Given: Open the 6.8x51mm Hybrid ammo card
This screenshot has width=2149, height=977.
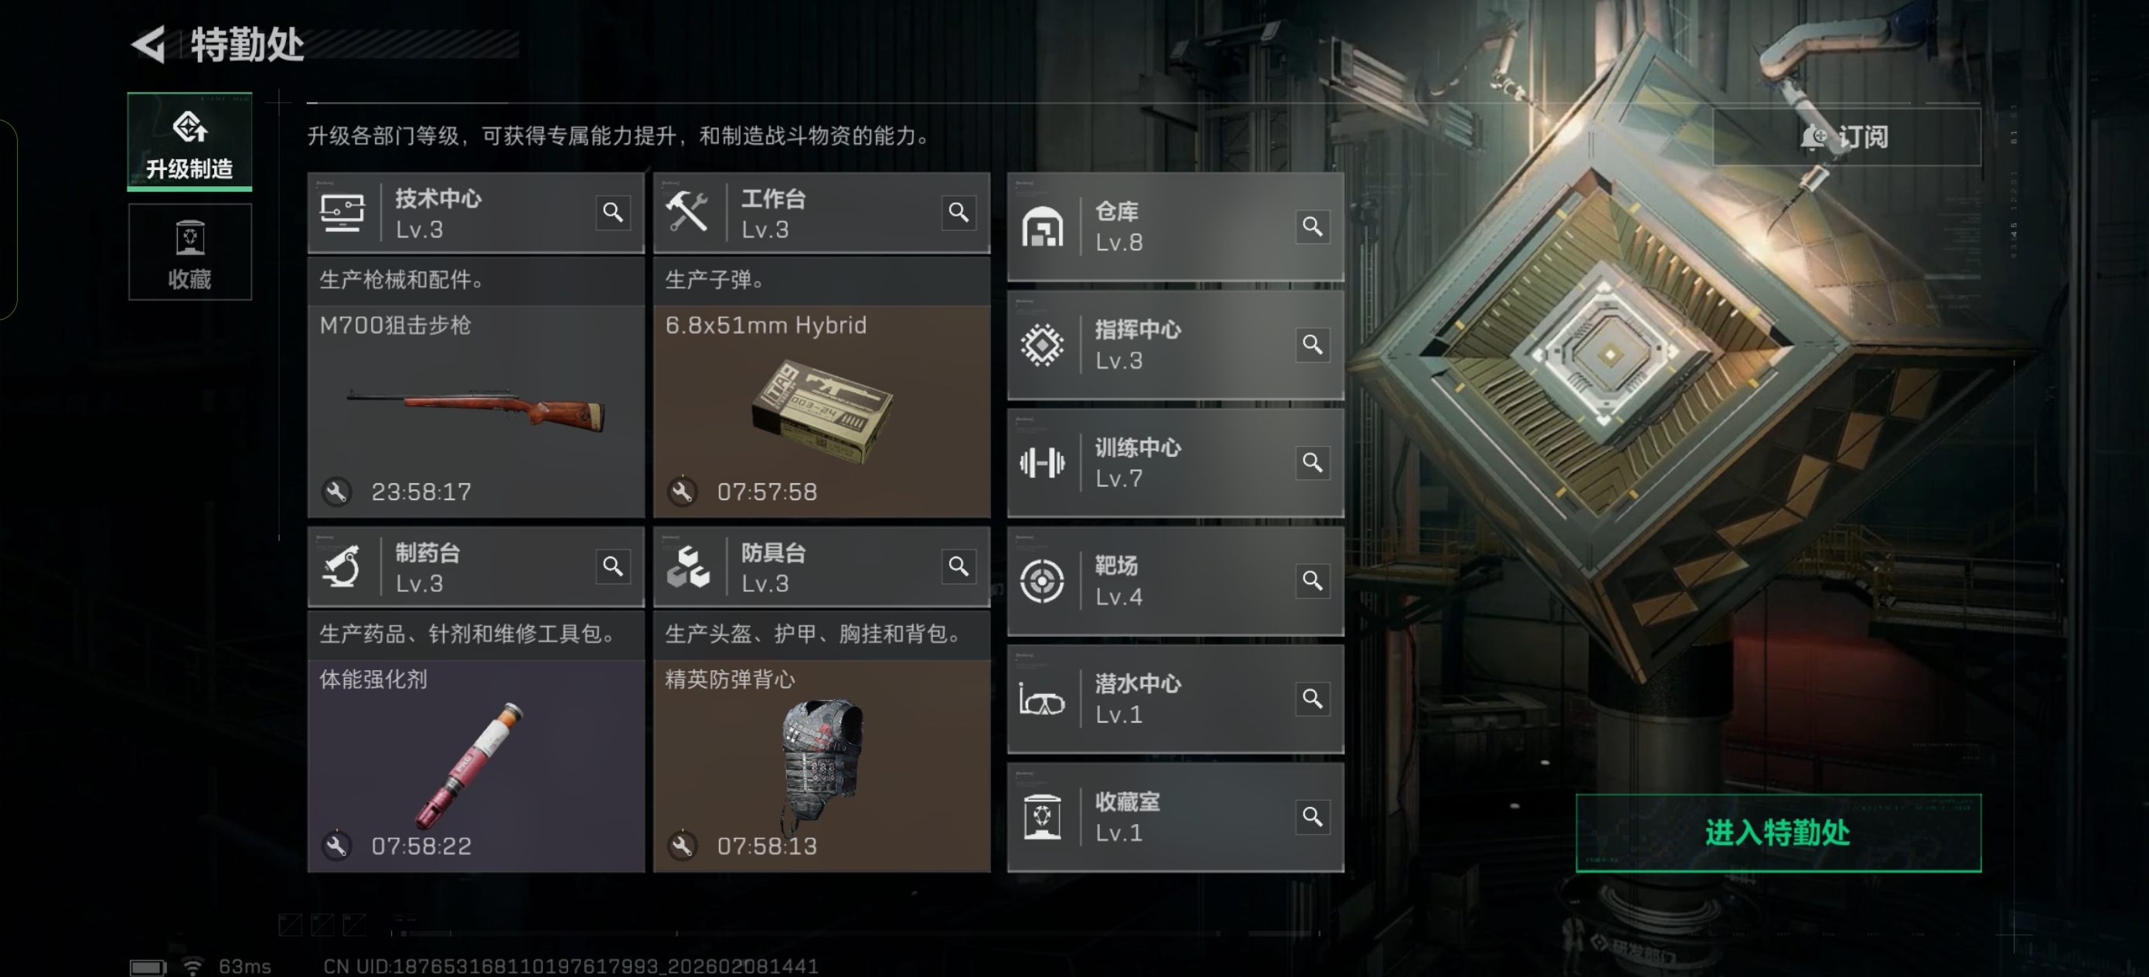Looking at the screenshot, I should [822, 411].
